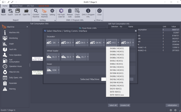The height and width of the screenshot is (112, 181).
Task: Click the Close power icon in ribbon
Action: (99, 11)
